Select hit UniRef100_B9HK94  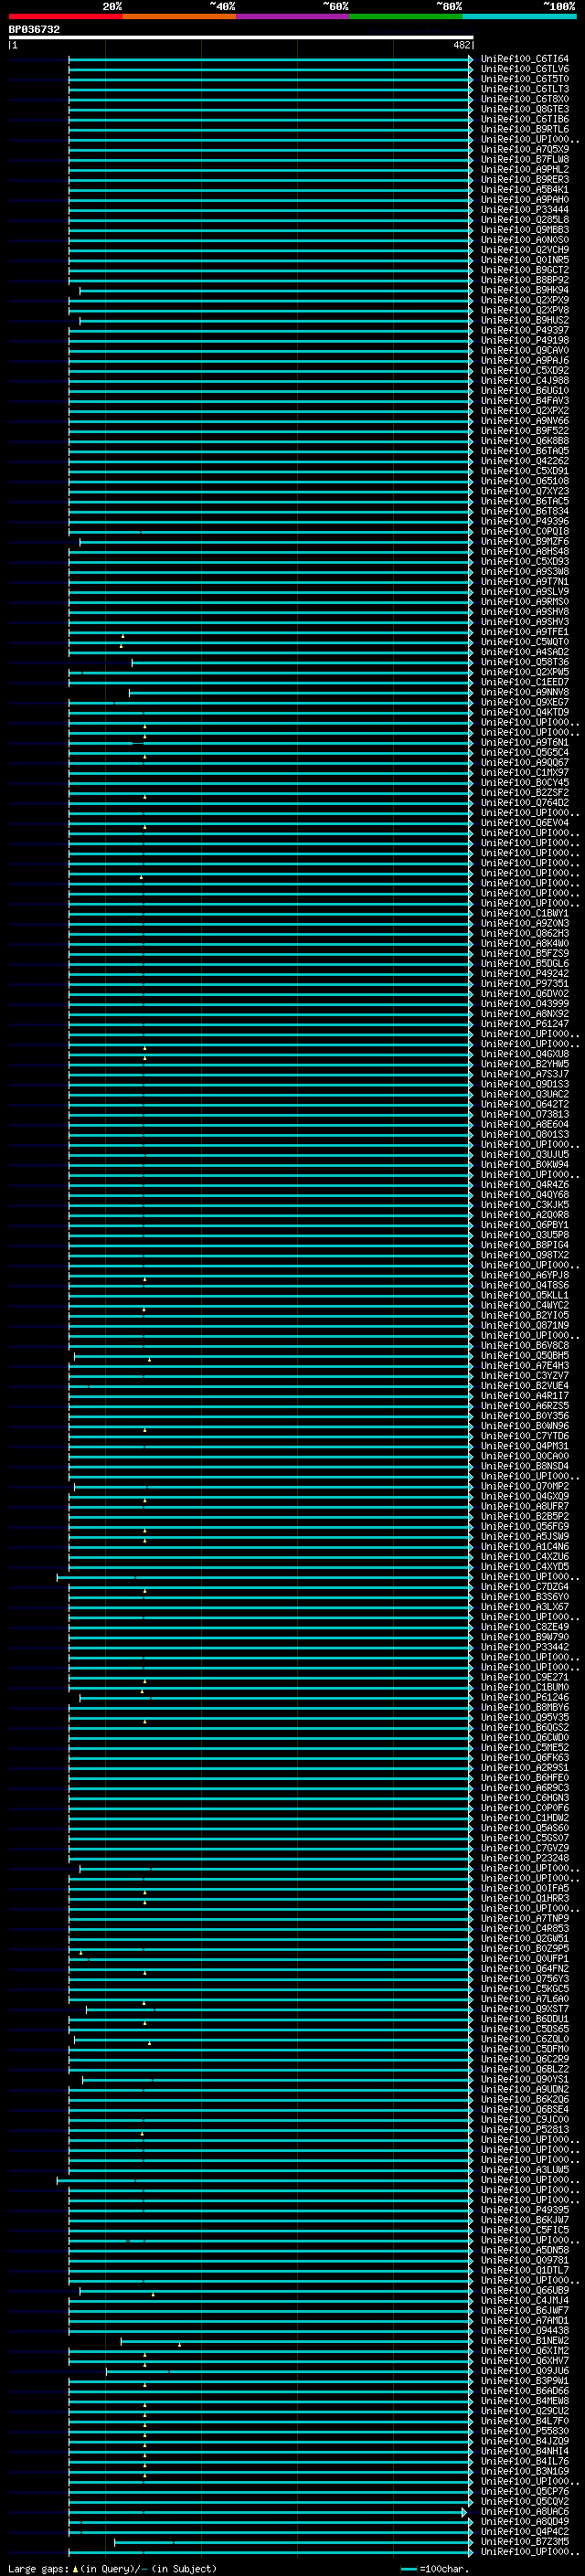tap(525, 290)
